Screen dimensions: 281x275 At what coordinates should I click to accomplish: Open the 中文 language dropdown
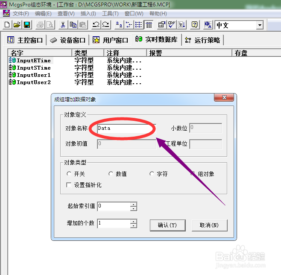pos(260,25)
